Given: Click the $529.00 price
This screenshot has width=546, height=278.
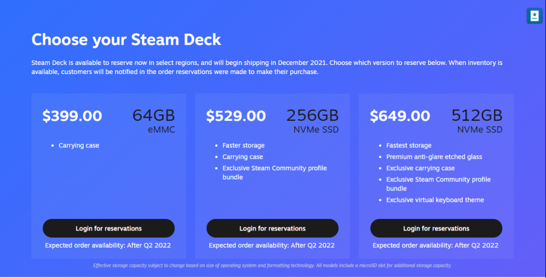Looking at the screenshot, I should (x=236, y=116).
